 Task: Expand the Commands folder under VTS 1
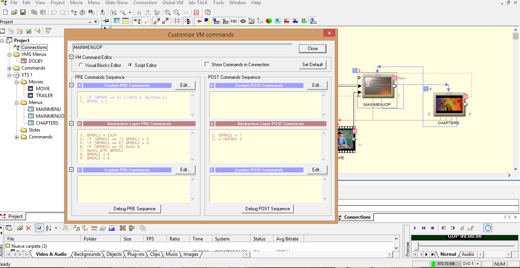[17, 137]
